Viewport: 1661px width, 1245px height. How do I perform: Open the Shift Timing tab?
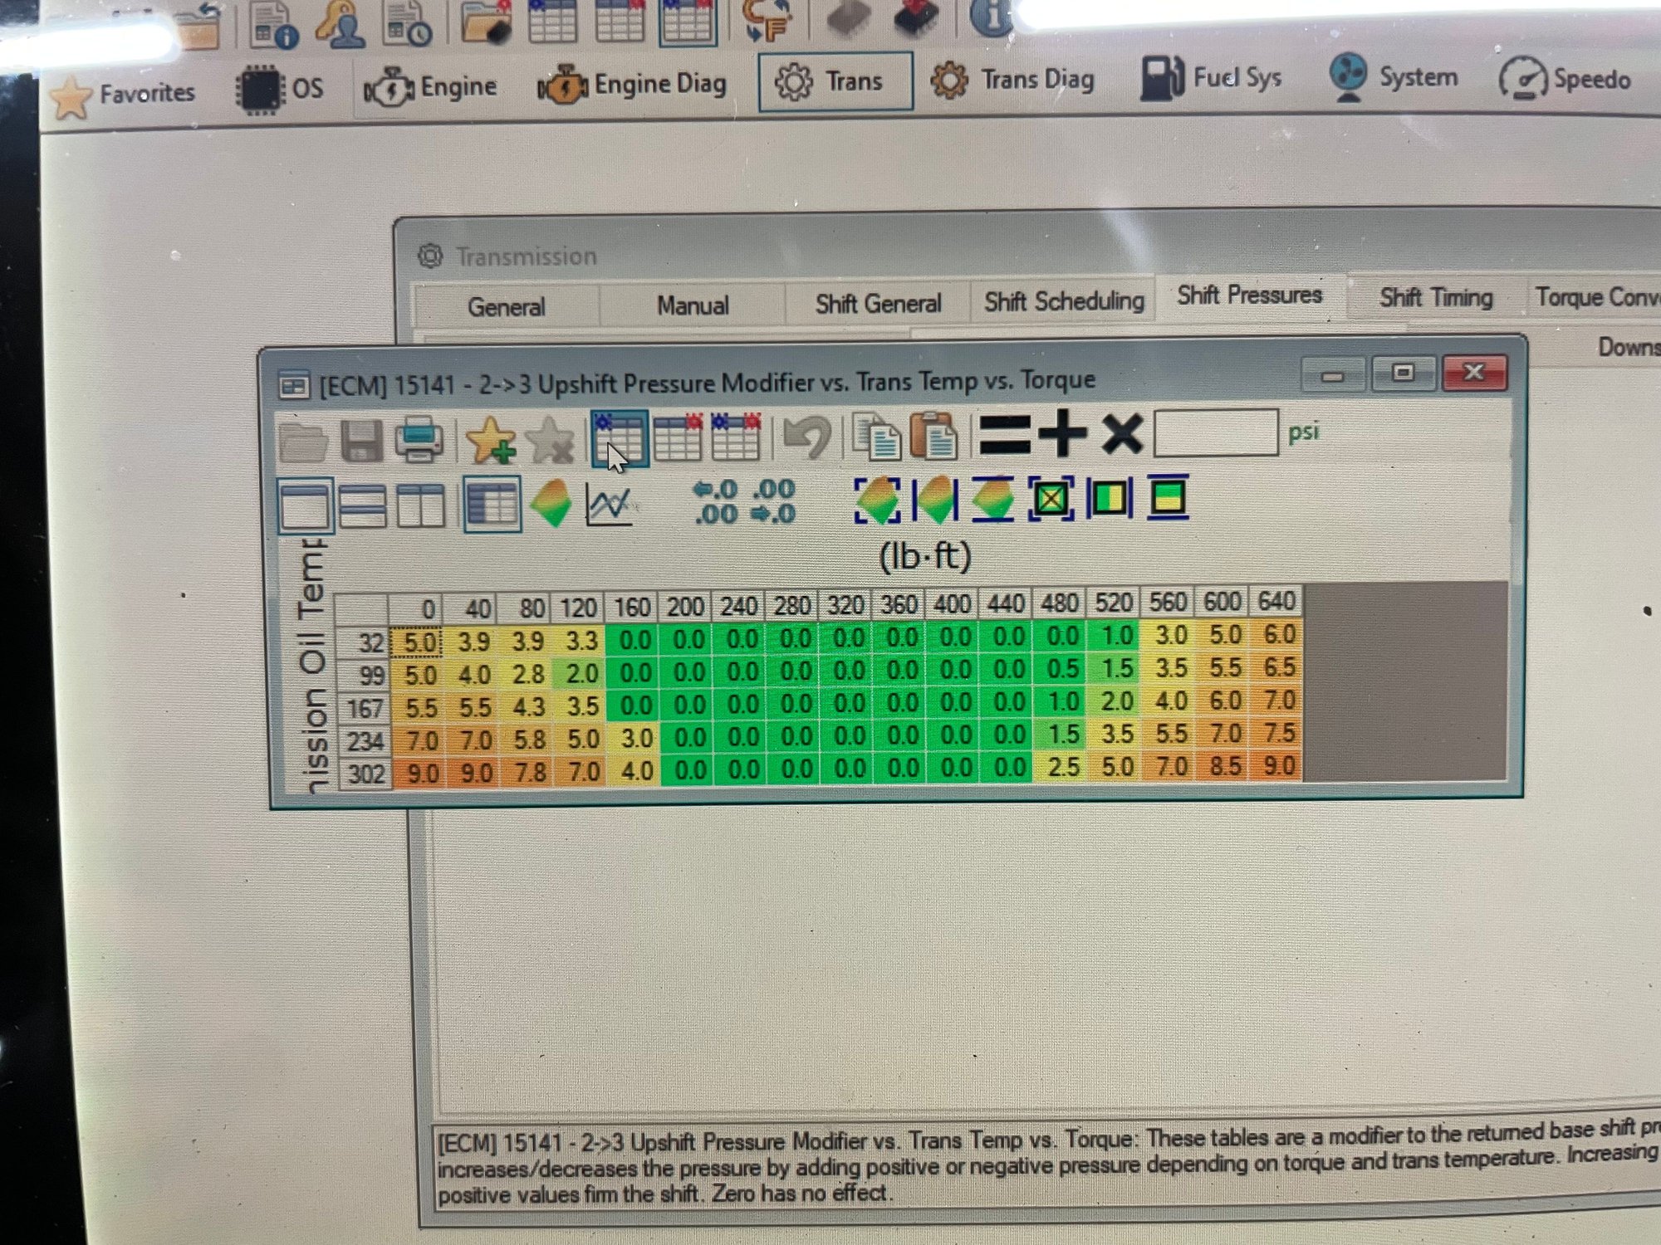pyautogui.click(x=1435, y=297)
